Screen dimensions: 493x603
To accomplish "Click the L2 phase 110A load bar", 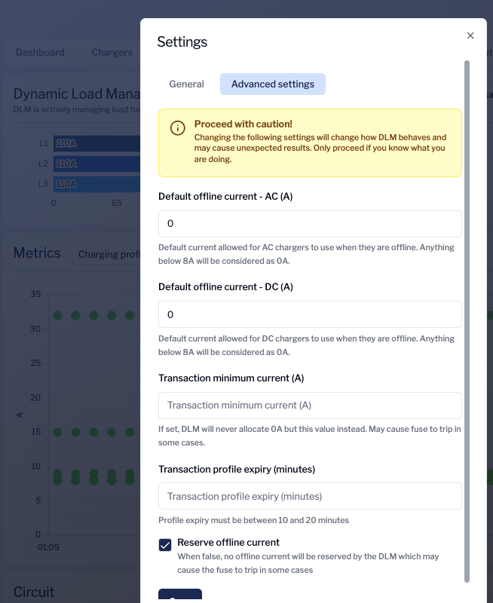I will (x=90, y=163).
